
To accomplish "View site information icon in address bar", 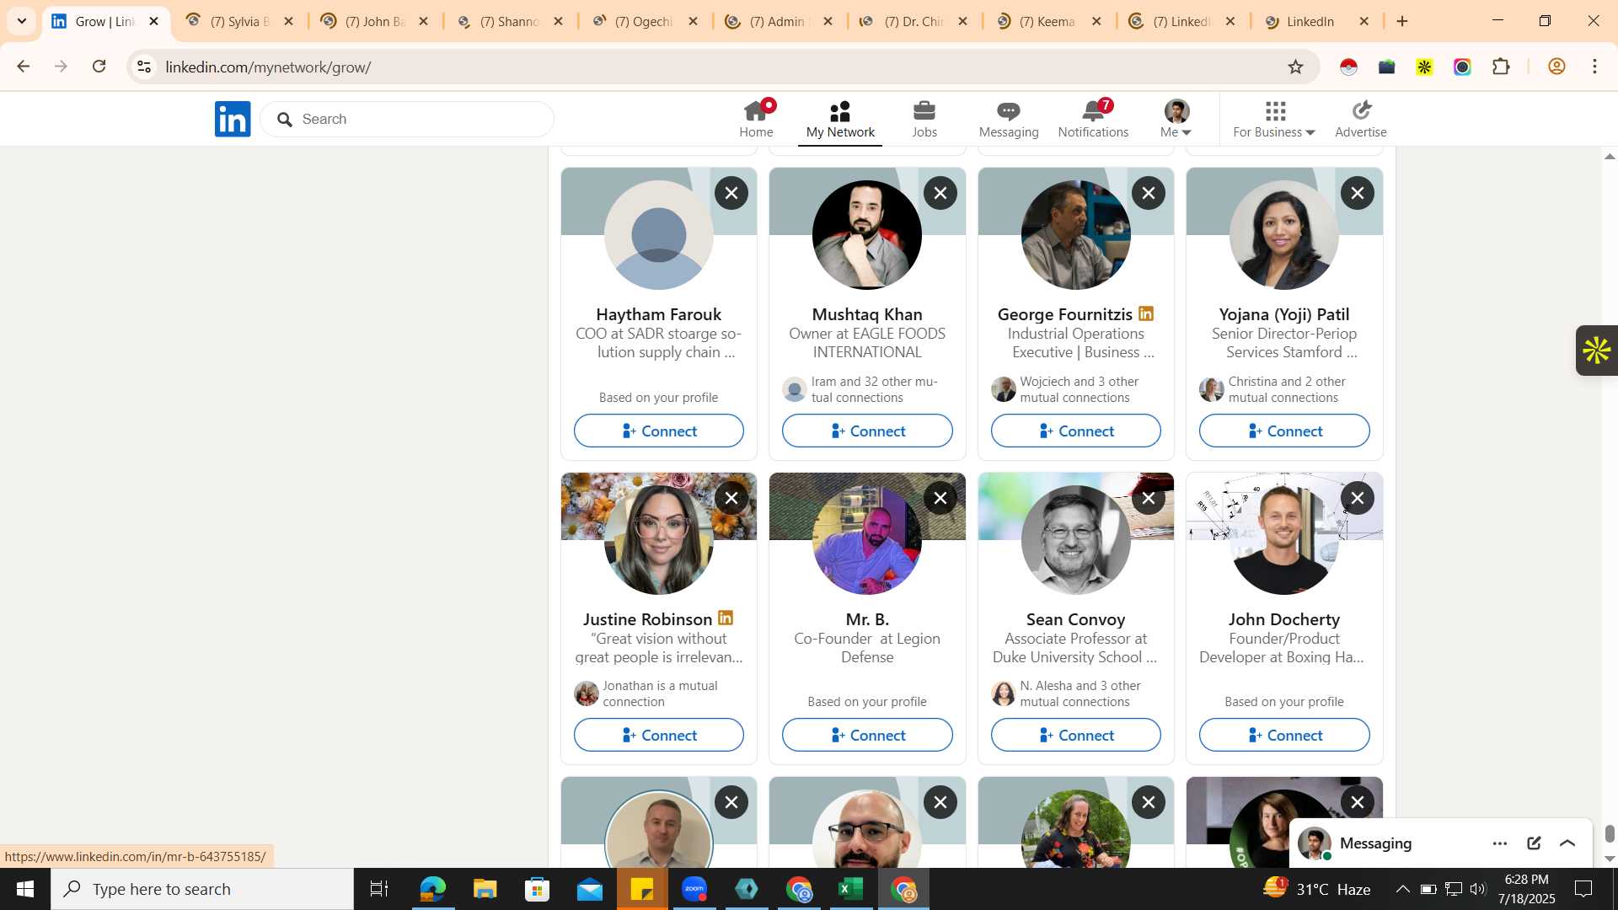I will pos(144,67).
